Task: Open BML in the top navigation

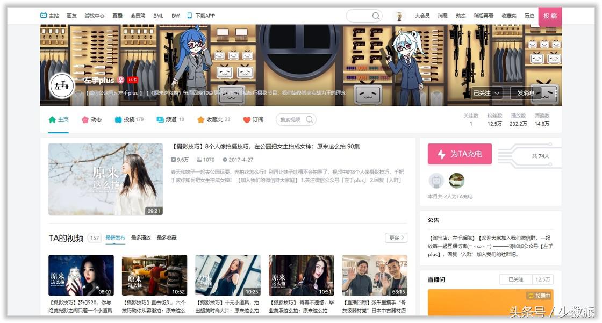Action: tap(158, 16)
